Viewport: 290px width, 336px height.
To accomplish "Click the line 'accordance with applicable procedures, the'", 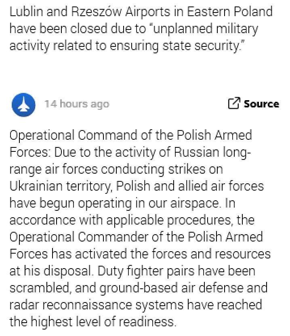I will click(132, 220).
